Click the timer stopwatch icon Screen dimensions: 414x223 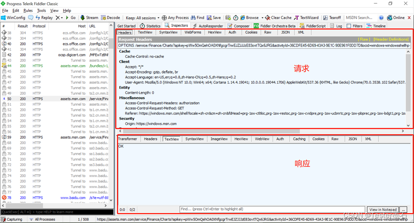[x=236, y=18]
